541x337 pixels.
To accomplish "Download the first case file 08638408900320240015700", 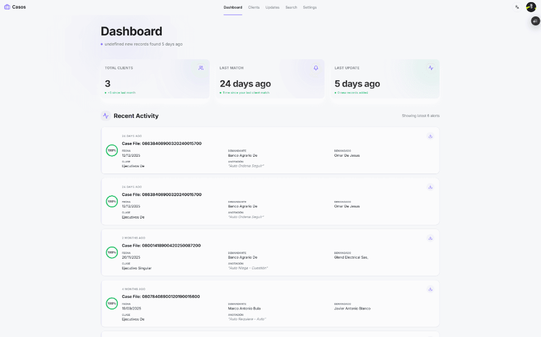I will pyautogui.click(x=430, y=136).
